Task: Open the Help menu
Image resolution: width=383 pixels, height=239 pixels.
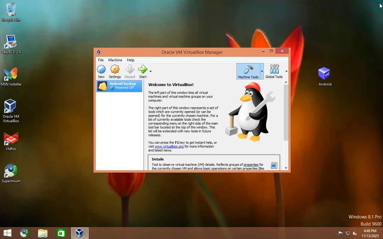Action: pos(130,60)
